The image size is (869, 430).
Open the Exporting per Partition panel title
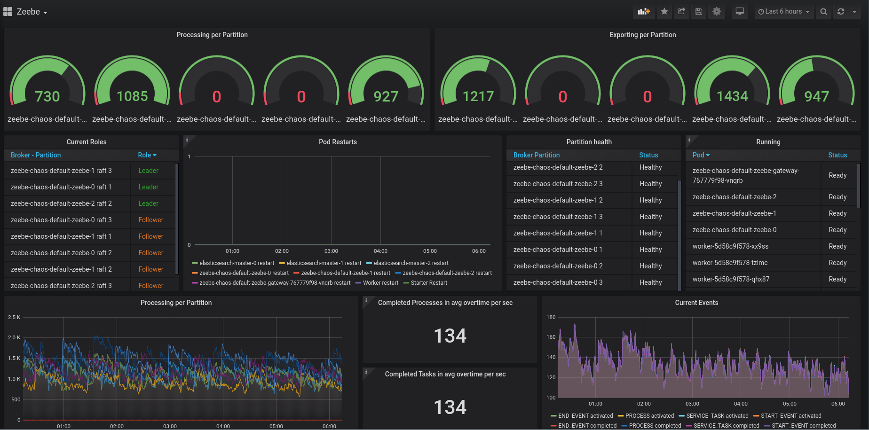(x=643, y=35)
